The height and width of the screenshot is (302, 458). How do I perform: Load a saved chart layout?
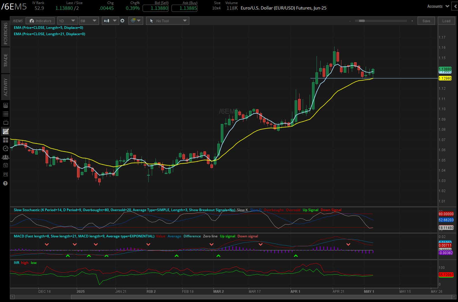click(x=446, y=21)
